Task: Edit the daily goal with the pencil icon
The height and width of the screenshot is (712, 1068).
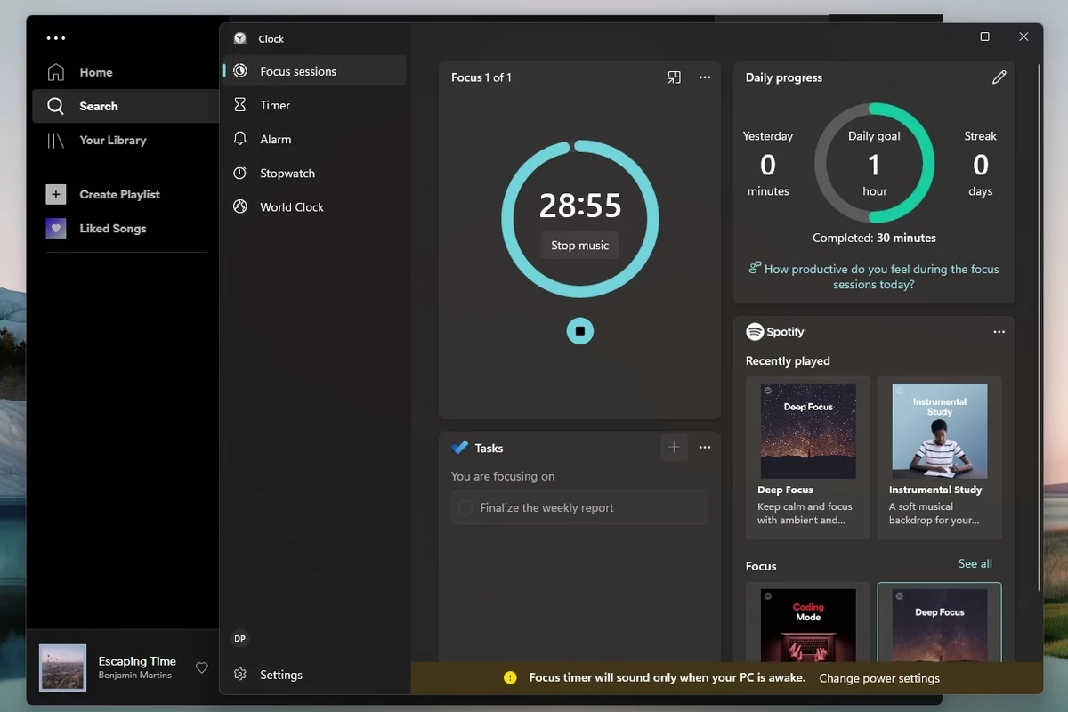Action: tap(999, 77)
